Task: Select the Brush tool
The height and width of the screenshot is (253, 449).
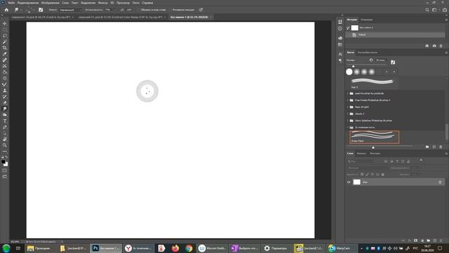Action: (x=5, y=84)
